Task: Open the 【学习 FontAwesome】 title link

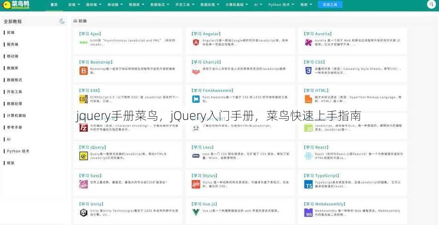Action: 212,90
